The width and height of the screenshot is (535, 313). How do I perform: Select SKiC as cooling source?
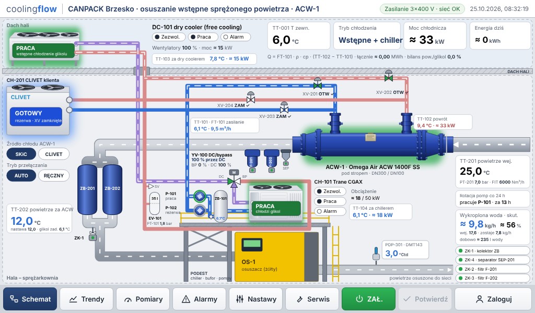tap(21, 154)
